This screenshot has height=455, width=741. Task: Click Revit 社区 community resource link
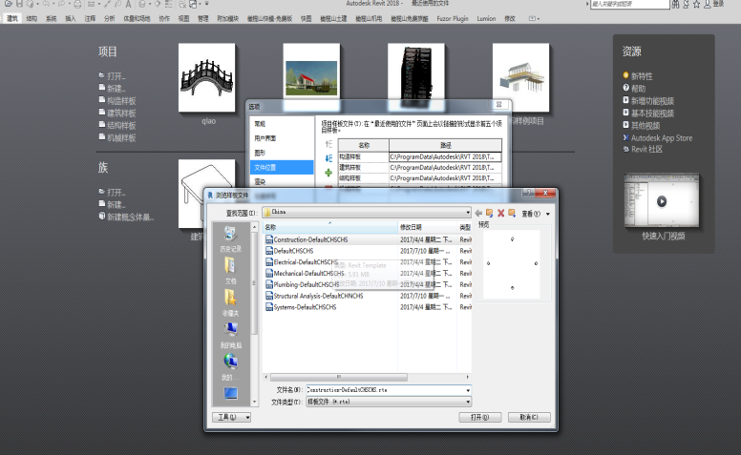click(643, 149)
